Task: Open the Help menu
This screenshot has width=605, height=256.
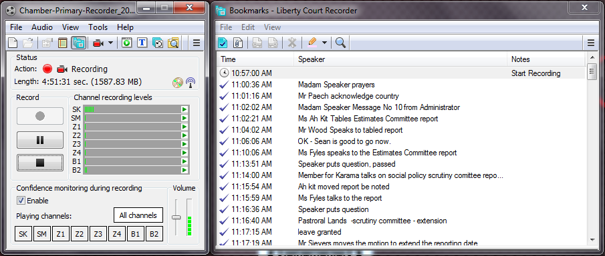Action: point(125,27)
